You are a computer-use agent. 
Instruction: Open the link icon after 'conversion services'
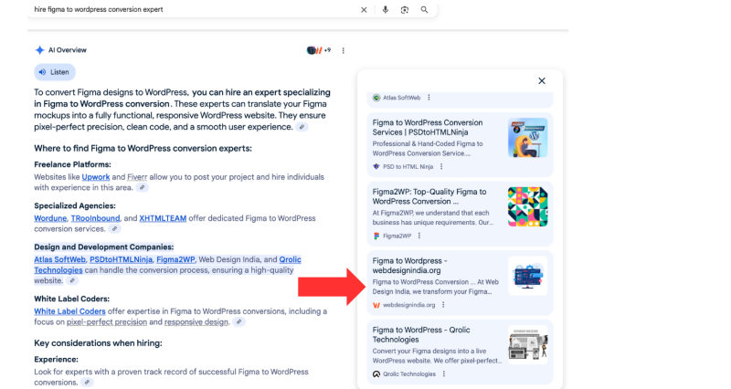[x=114, y=229]
